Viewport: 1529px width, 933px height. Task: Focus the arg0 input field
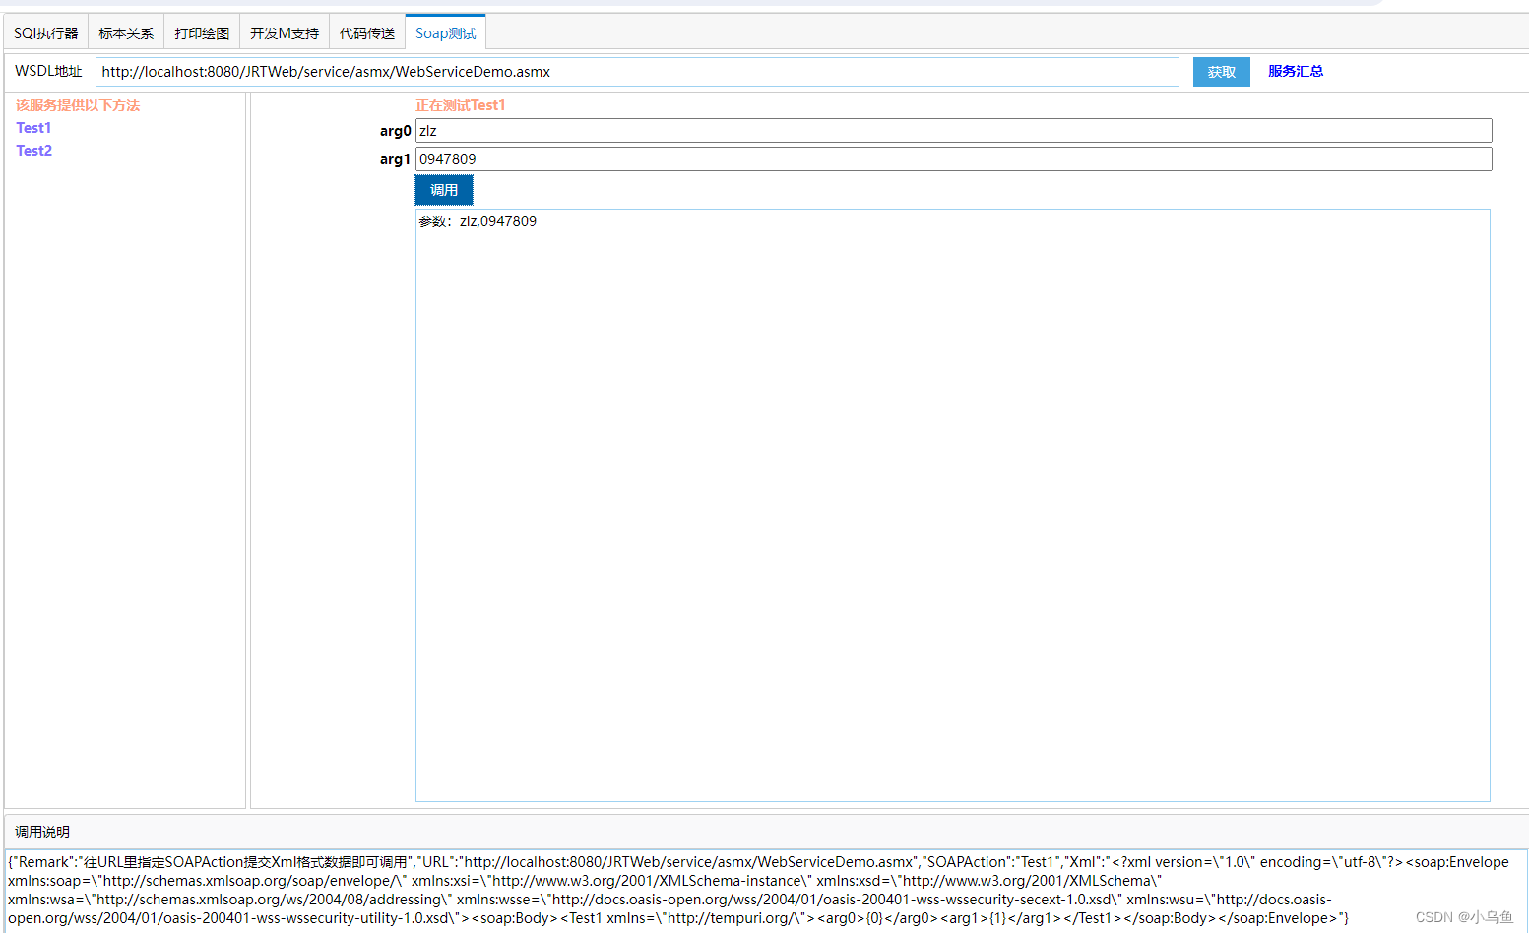coord(954,131)
